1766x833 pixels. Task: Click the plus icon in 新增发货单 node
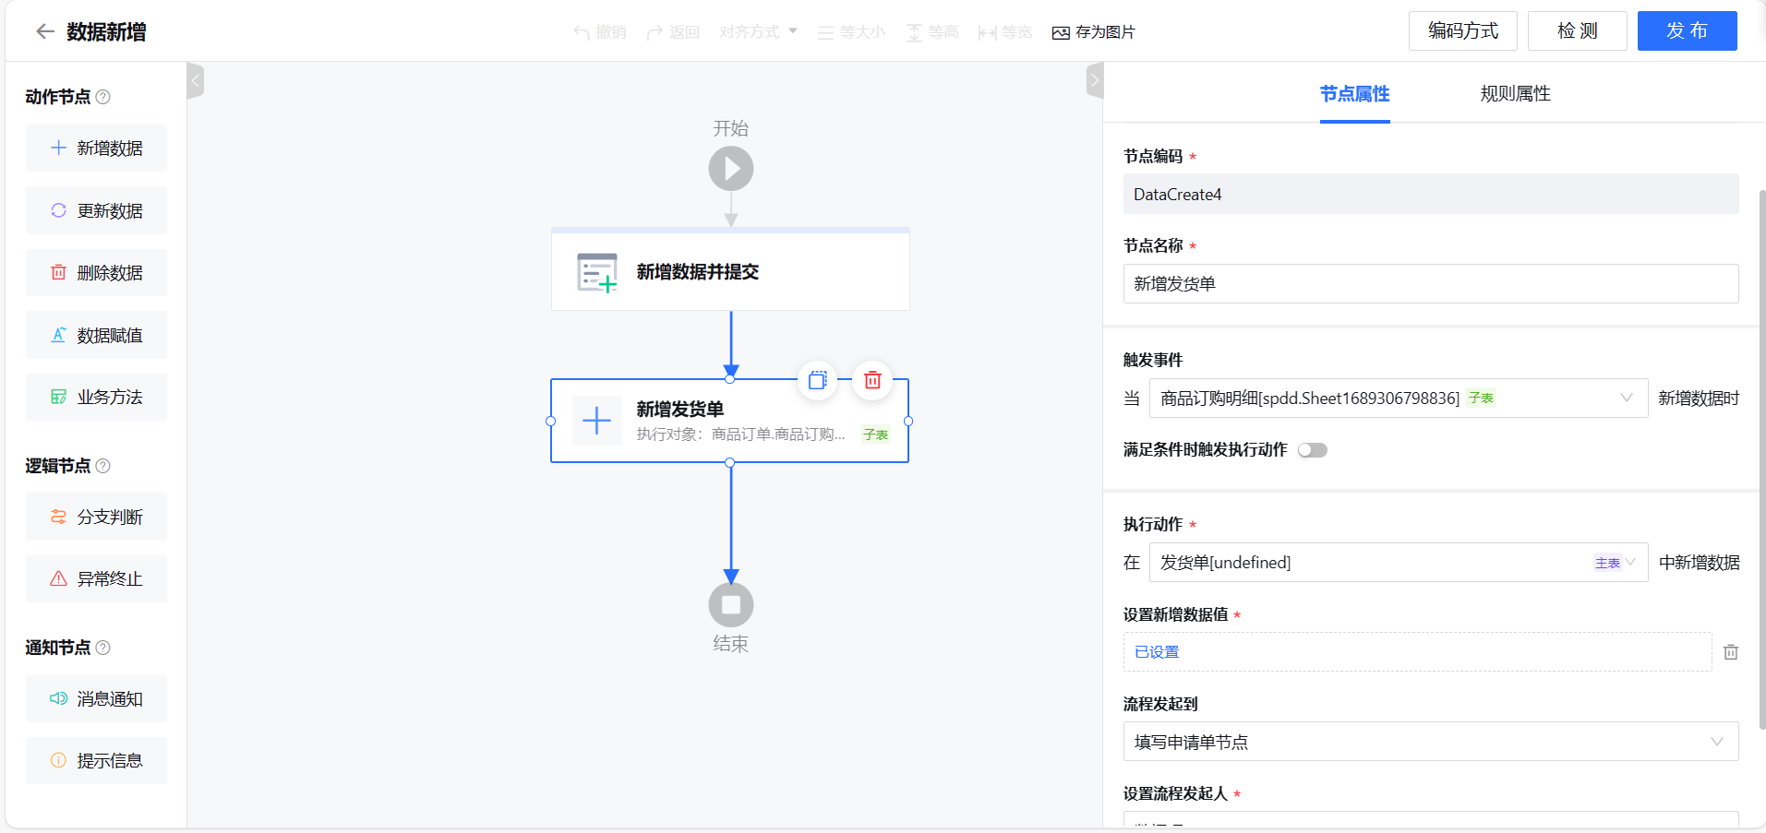tap(596, 421)
